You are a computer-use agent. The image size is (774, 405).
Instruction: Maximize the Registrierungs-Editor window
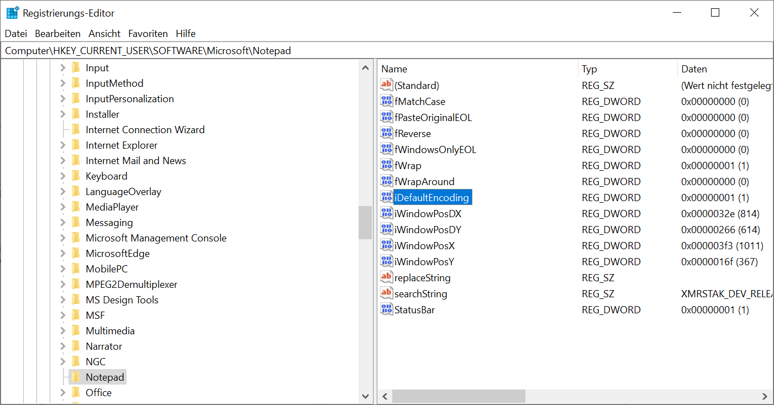coord(715,13)
